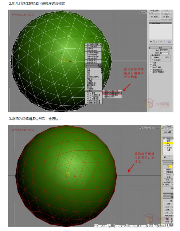This screenshot has width=180, height=231.
Task: Open the settings box next to 移动 in the quad menu
Action: 102,69
